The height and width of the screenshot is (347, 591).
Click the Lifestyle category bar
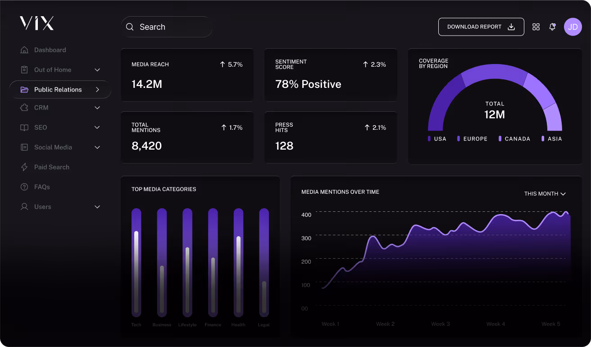coord(187,262)
